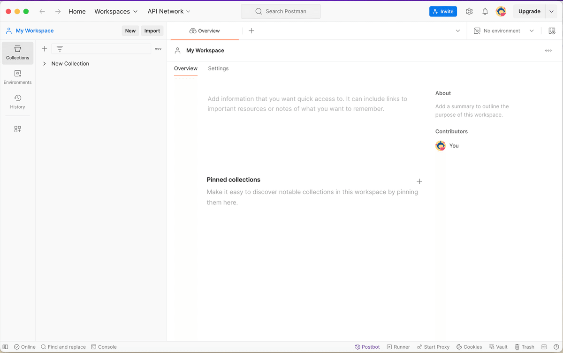Open the Console in status bar
The width and height of the screenshot is (563, 353).
pyautogui.click(x=104, y=347)
